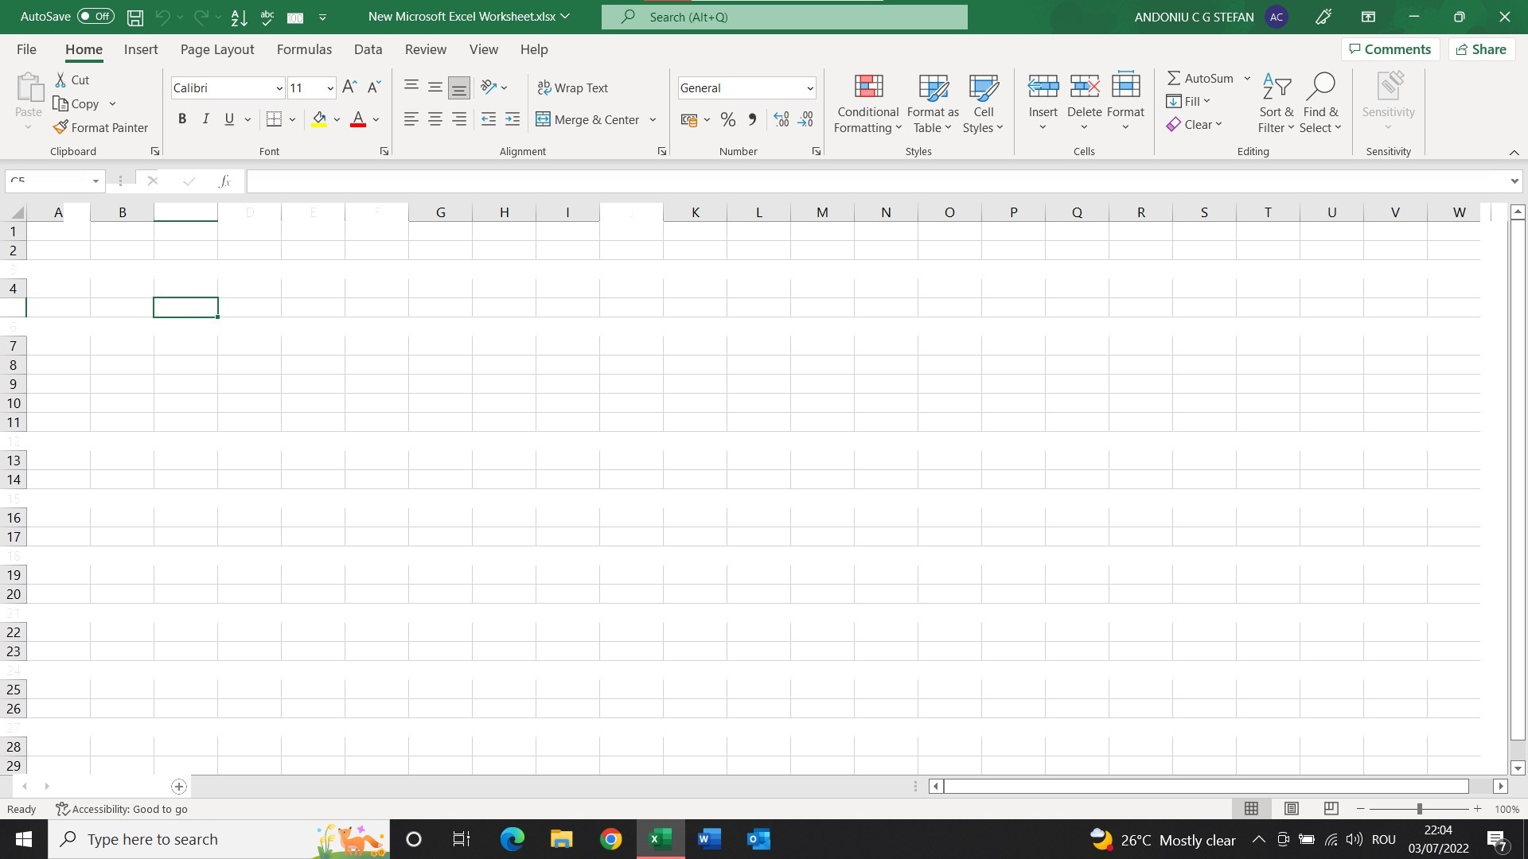1528x859 pixels.
Task: Toggle Bold formatting on selected cell
Action: tap(181, 119)
